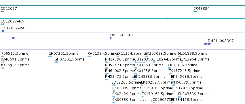Click the bs46g12.5prime EST arrow
245x104 pixels.
coord(3,68)
